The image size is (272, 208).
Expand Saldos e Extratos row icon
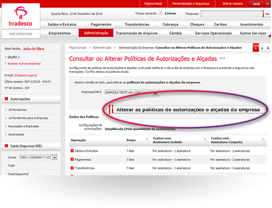coord(72,151)
